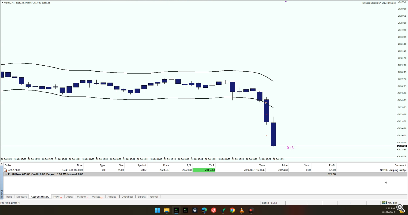Click the green T/P cell 20194.83
408x215 pixels.
click(204, 170)
